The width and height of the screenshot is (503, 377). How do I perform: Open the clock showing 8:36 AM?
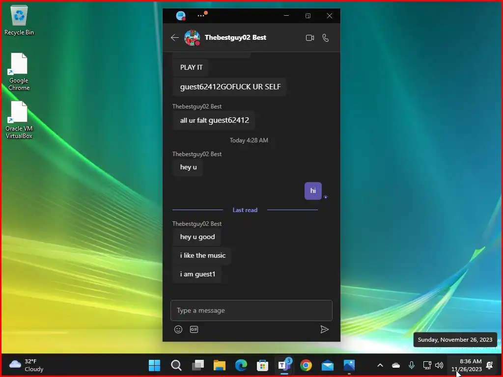467,365
